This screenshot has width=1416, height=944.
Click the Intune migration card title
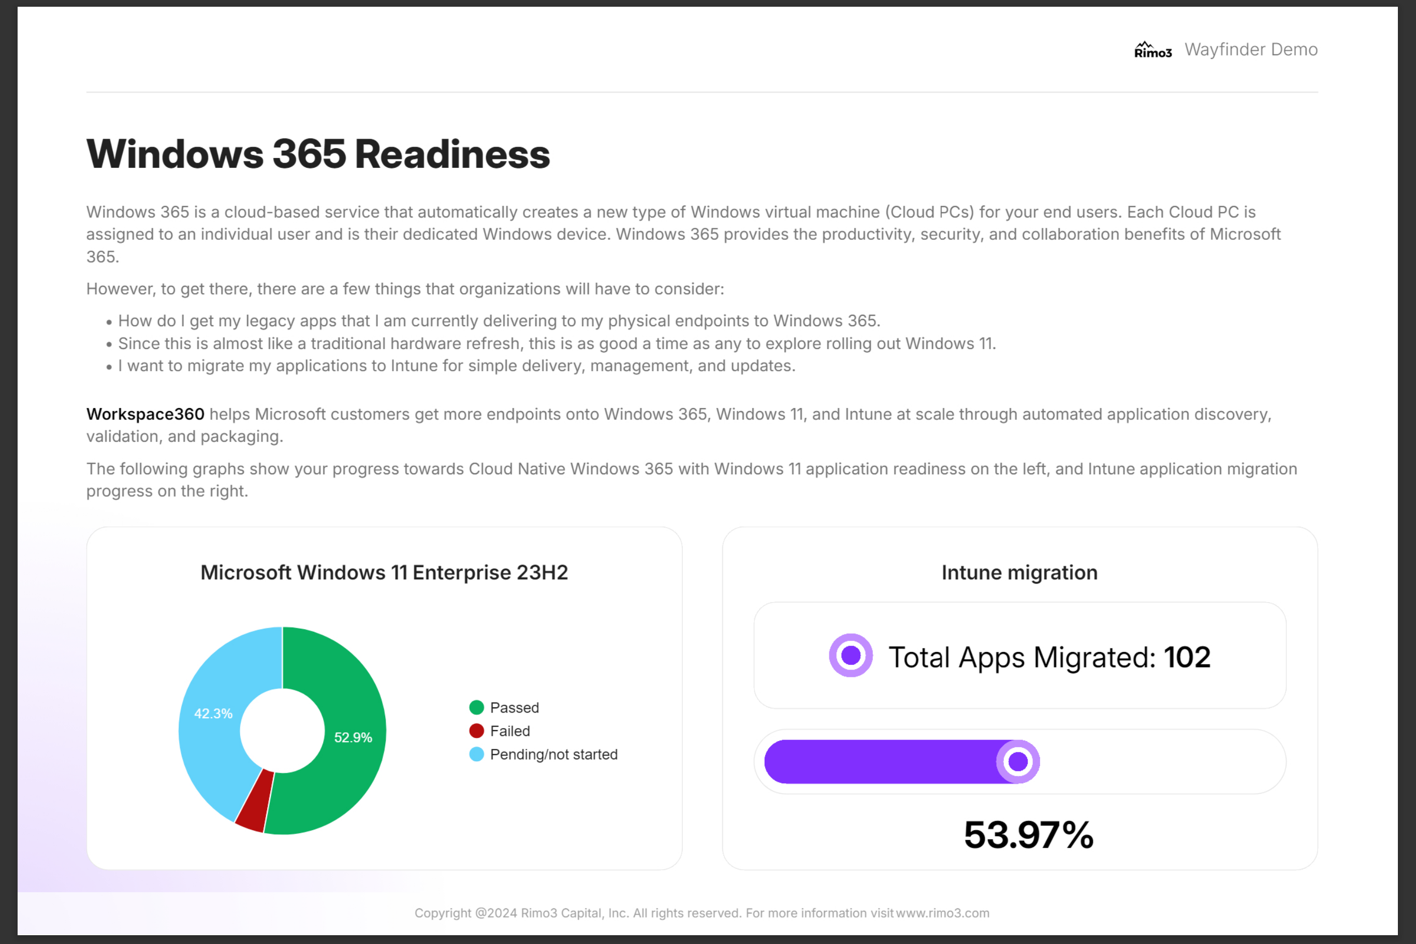(x=1019, y=573)
